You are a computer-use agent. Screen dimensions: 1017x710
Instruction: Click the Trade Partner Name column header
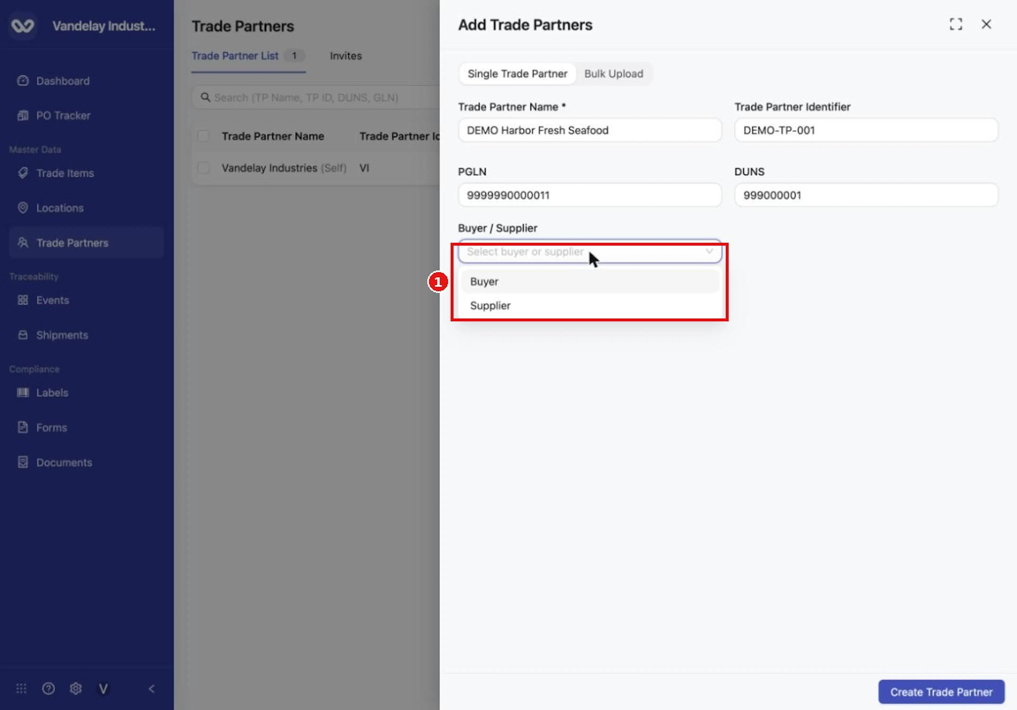pos(273,136)
